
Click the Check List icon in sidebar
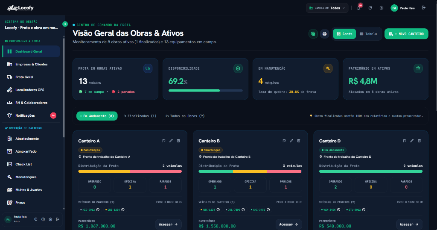[9, 164]
